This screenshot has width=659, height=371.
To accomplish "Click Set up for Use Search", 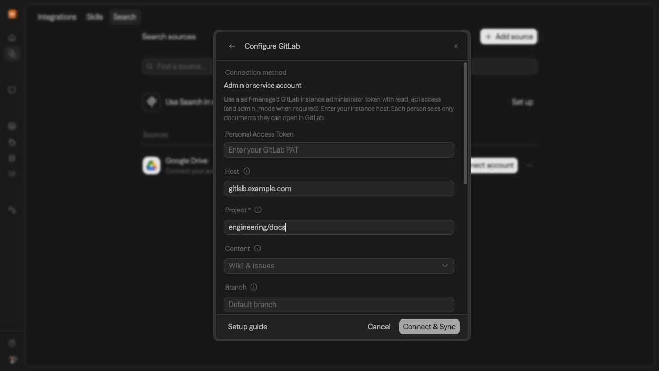I will (523, 102).
